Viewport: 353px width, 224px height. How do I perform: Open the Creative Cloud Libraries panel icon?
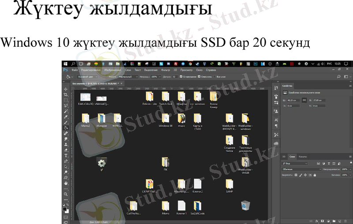276,143
